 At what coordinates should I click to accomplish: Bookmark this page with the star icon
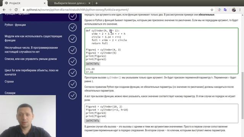point(212,10)
